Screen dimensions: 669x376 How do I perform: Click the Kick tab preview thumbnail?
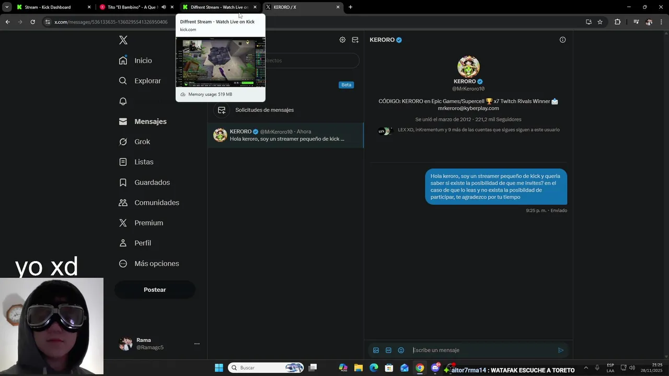[x=221, y=62]
